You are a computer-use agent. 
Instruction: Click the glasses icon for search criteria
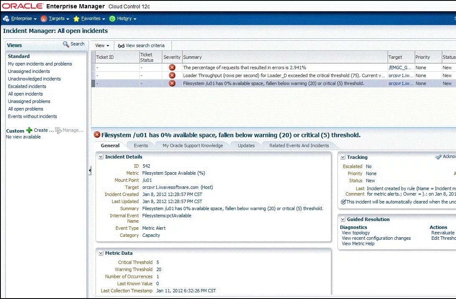[121, 45]
